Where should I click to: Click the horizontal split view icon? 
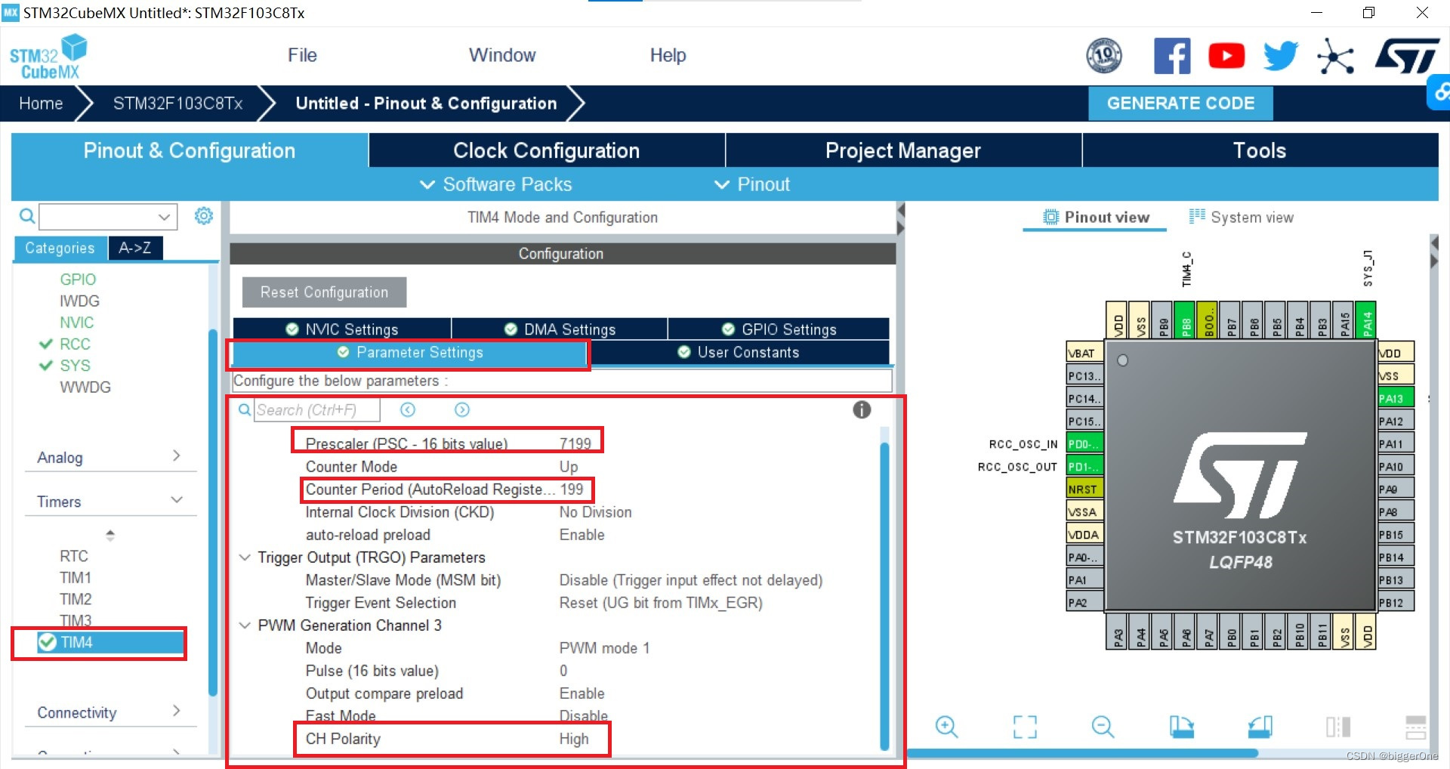click(x=1416, y=727)
